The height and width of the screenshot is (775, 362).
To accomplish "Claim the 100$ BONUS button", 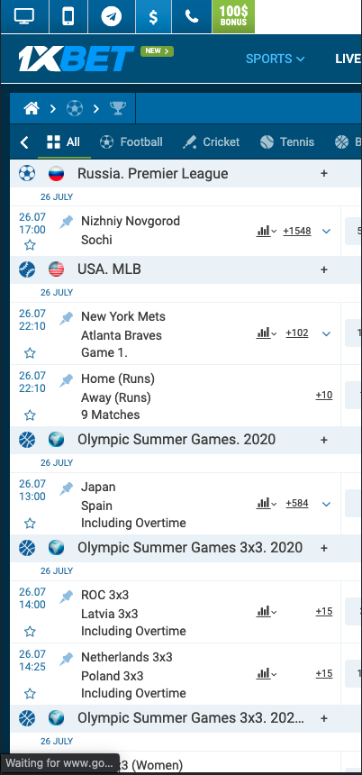I will [233, 16].
